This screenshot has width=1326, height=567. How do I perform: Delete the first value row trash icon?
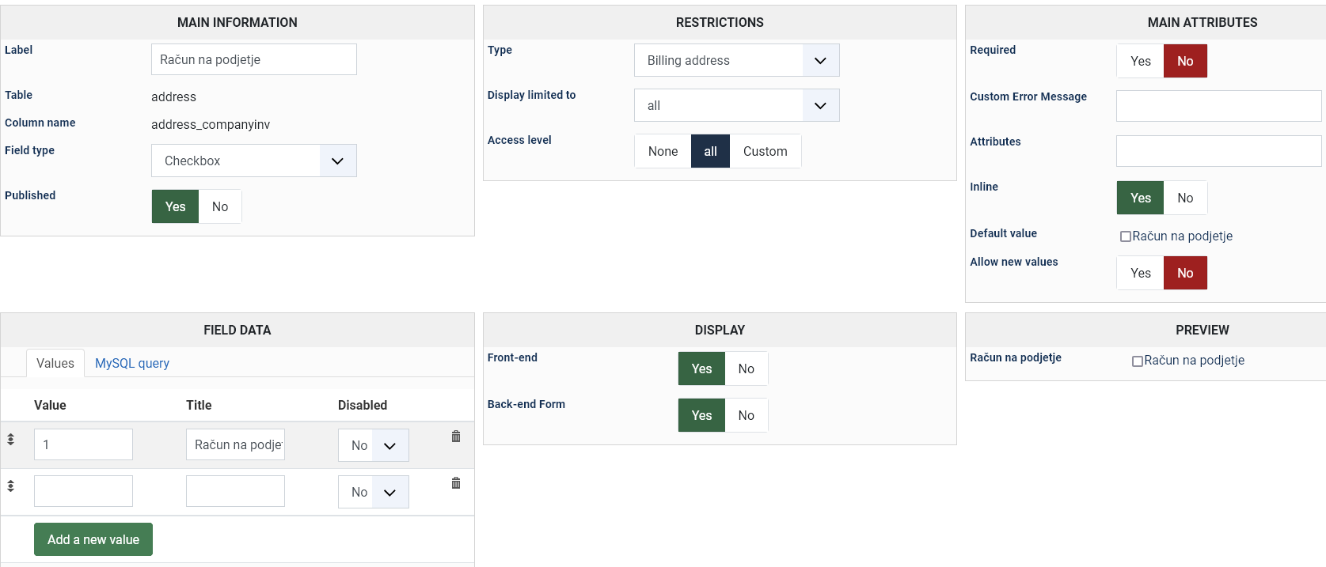tap(456, 437)
